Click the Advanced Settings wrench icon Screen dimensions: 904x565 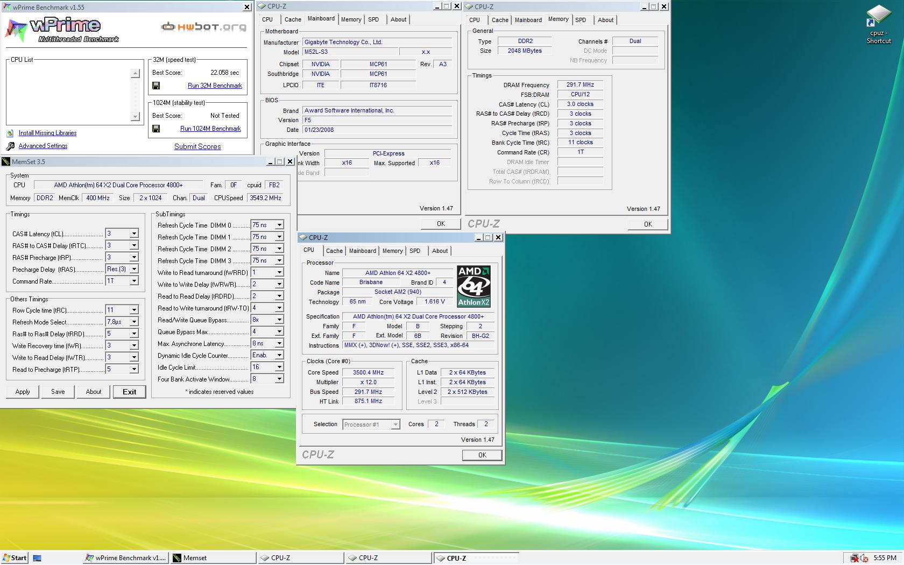click(10, 146)
